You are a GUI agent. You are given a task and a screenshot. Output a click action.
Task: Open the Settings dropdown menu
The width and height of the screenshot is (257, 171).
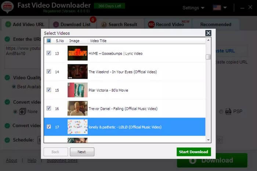[x=193, y=8]
